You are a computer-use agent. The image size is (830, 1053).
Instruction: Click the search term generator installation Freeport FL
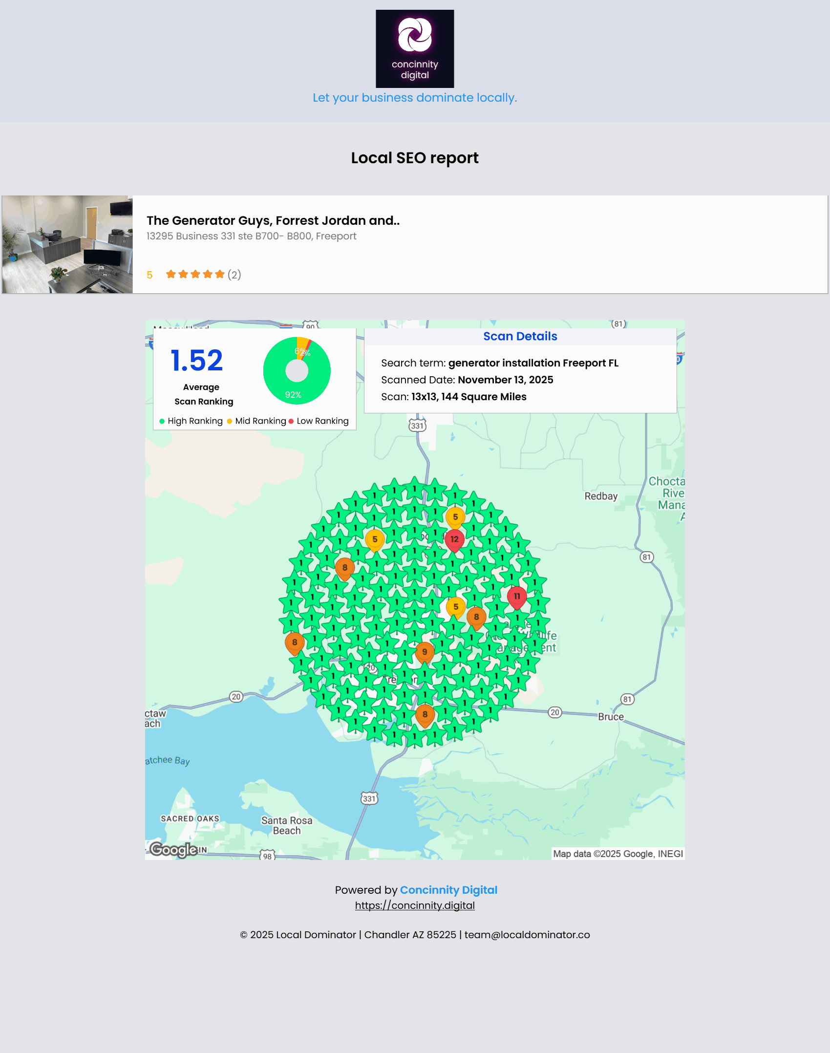point(533,363)
